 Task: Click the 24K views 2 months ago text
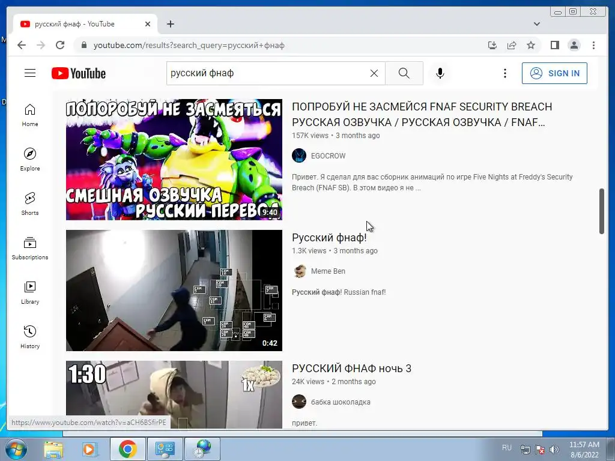[x=334, y=381]
